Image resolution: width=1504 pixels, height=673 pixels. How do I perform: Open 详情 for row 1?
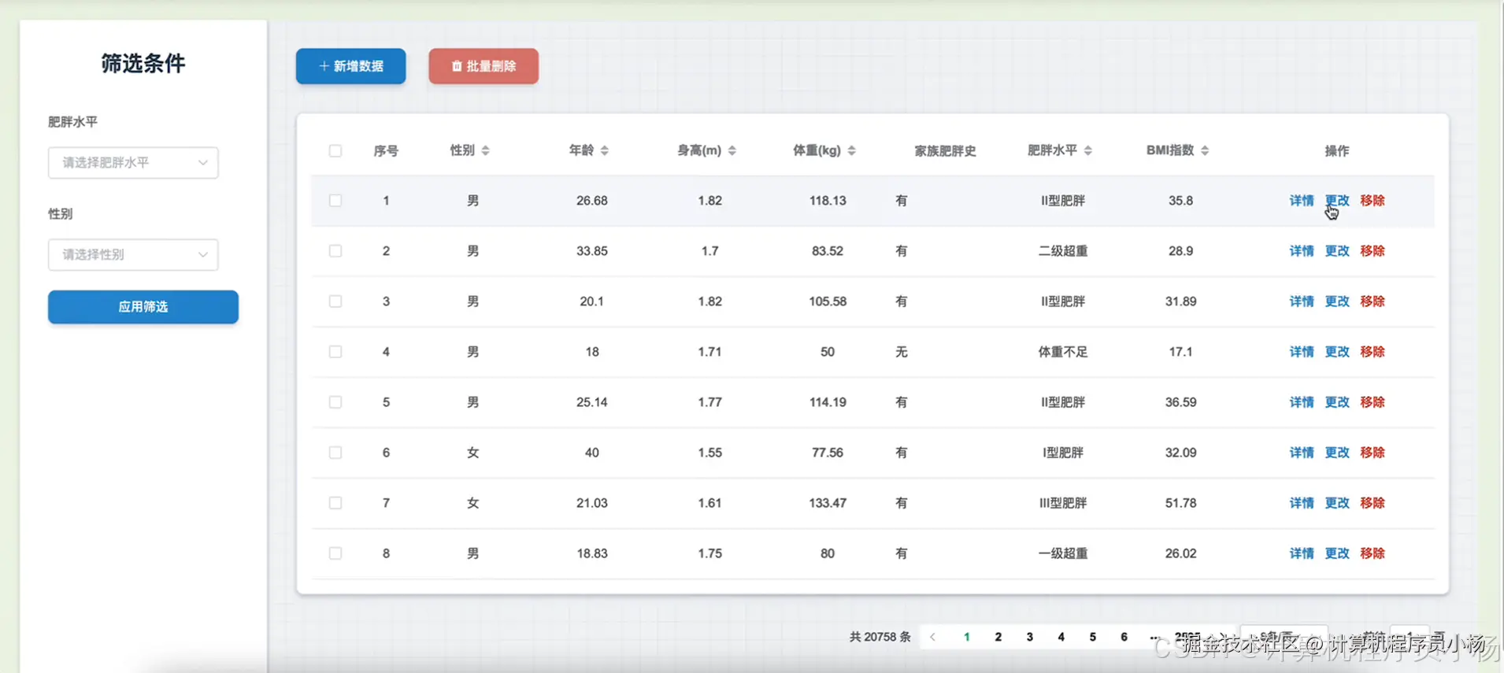coord(1302,201)
